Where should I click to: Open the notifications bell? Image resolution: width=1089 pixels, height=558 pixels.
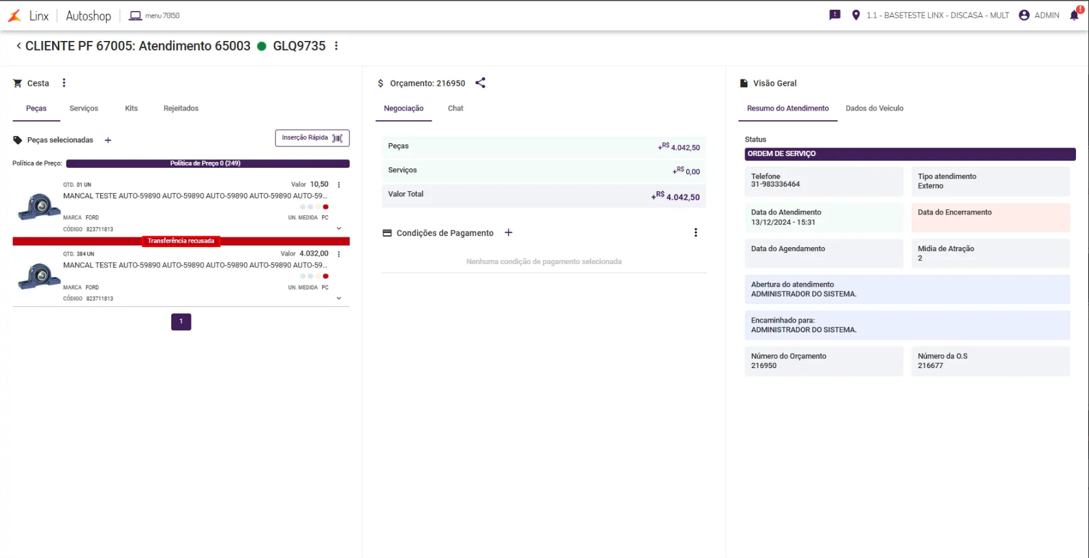[x=1074, y=16]
